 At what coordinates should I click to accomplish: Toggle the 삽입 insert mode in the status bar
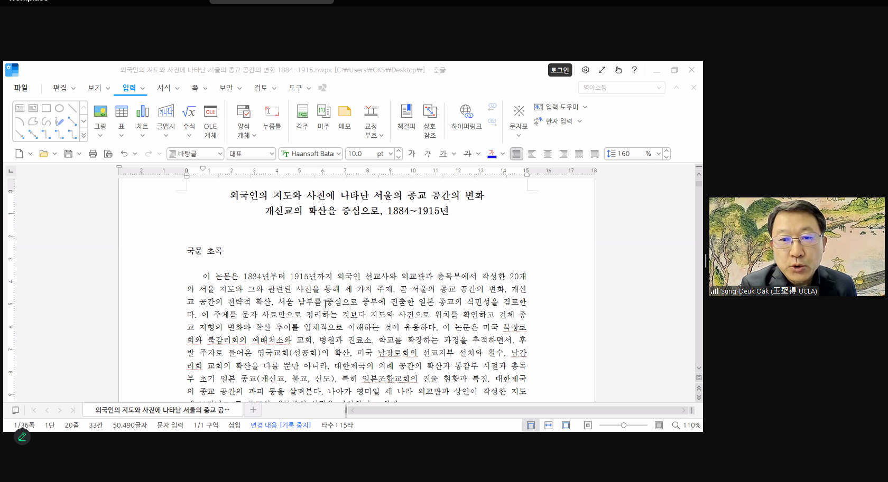tap(235, 425)
